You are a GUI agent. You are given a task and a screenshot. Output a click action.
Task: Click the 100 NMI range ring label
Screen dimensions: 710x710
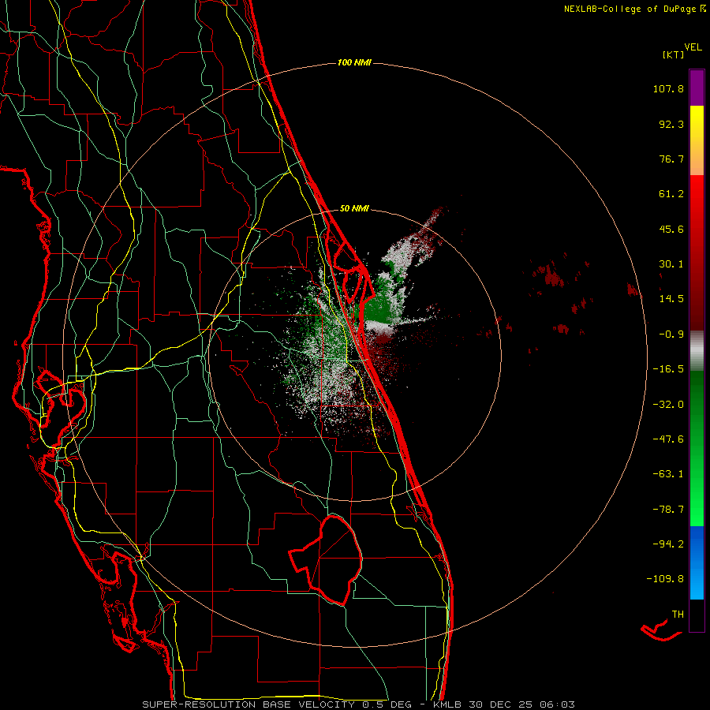pos(354,62)
